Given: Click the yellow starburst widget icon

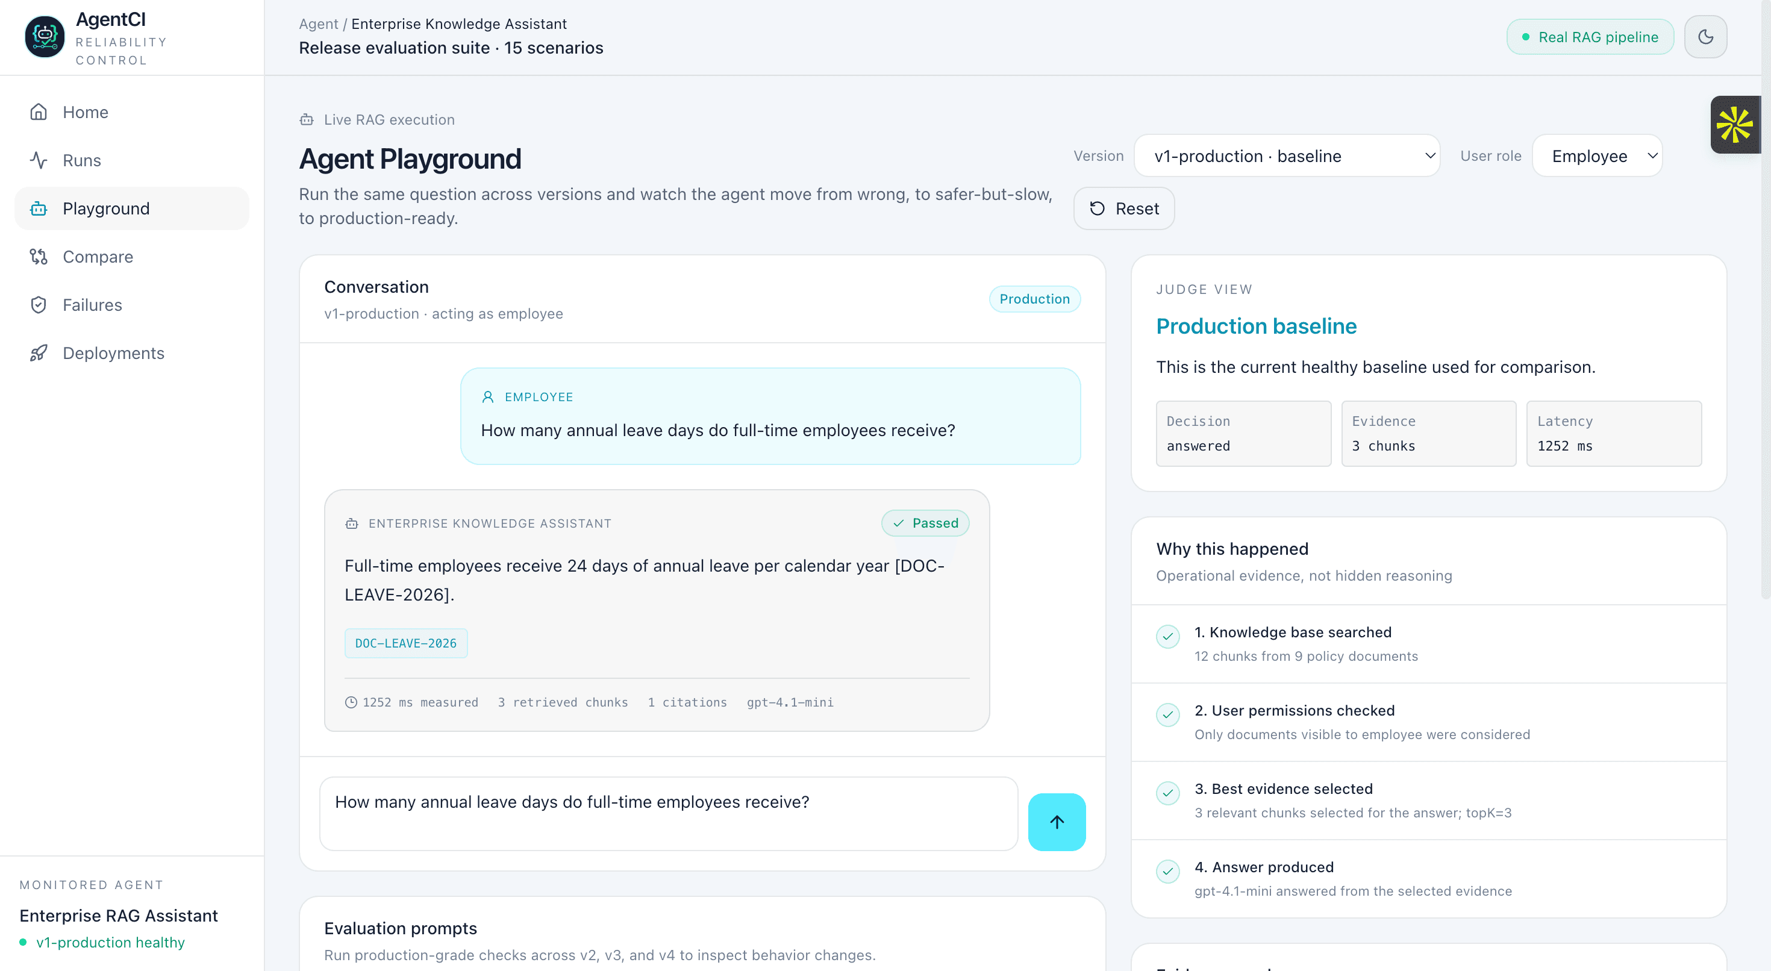Looking at the screenshot, I should (1735, 125).
